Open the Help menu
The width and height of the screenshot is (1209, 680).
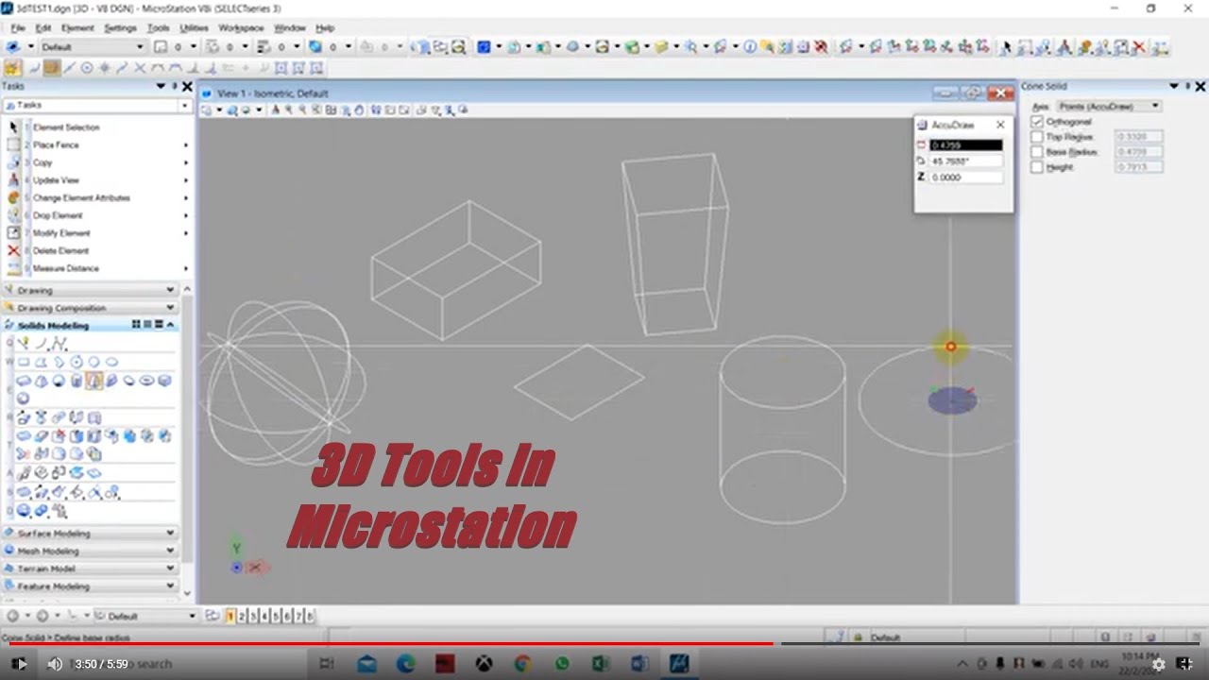[325, 28]
